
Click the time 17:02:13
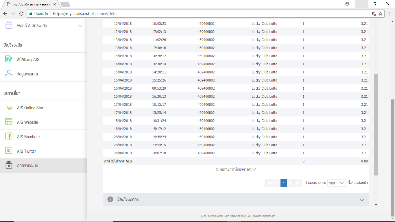159,32
